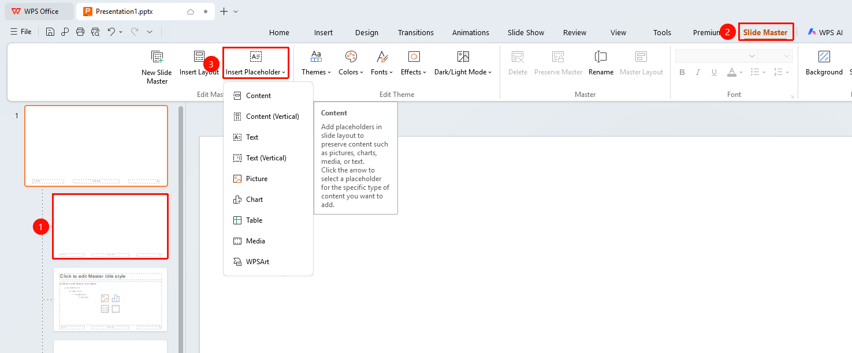
Task: Expand the Effects dropdown
Action: coord(414,63)
